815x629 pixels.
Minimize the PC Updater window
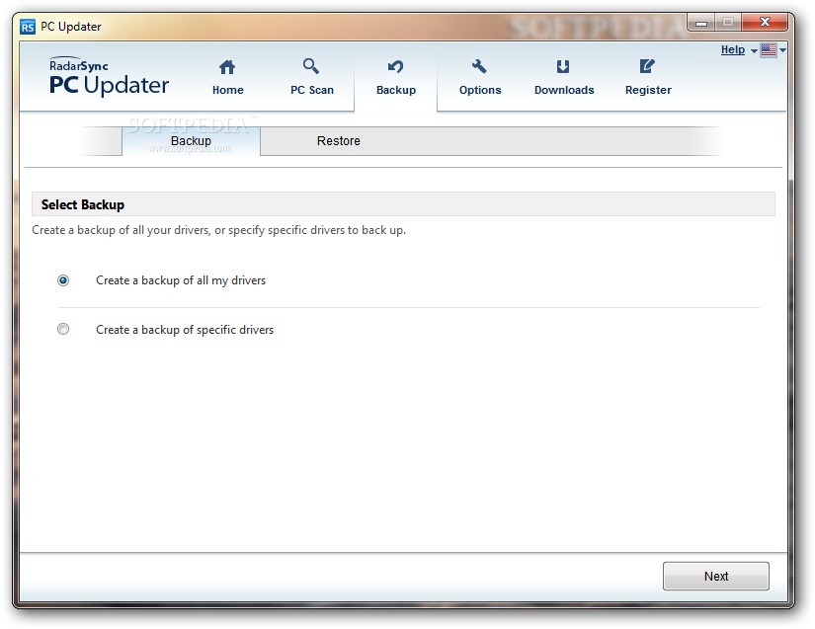tap(701, 23)
